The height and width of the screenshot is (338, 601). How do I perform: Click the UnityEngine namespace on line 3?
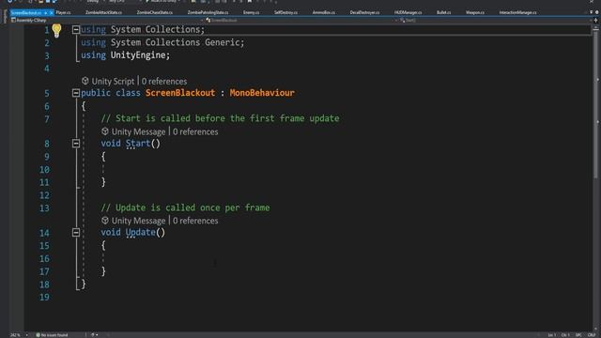coord(138,55)
